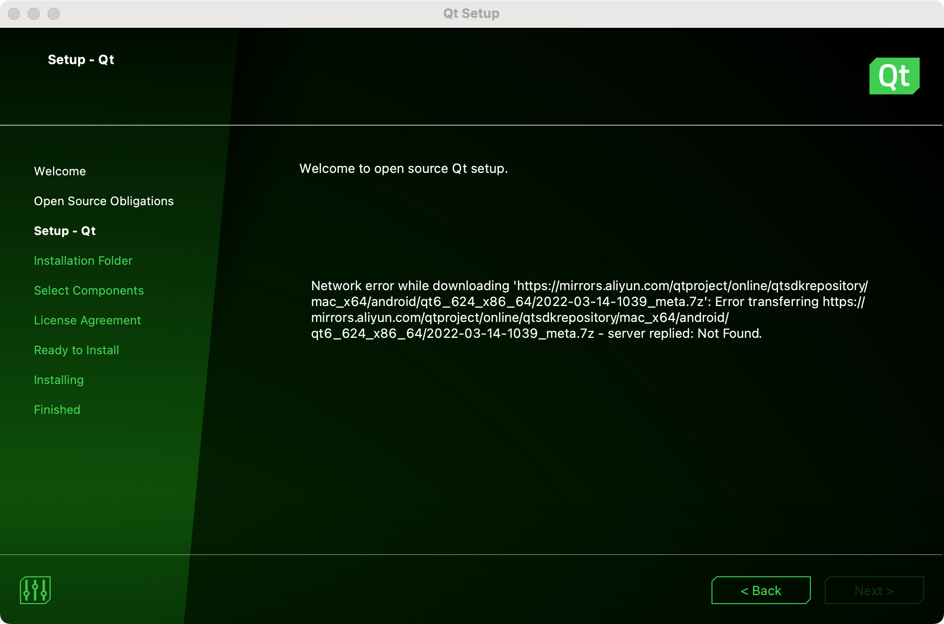Viewport: 944px width, 624px height.
Task: Close the Qt Setup window
Action: click(x=14, y=14)
